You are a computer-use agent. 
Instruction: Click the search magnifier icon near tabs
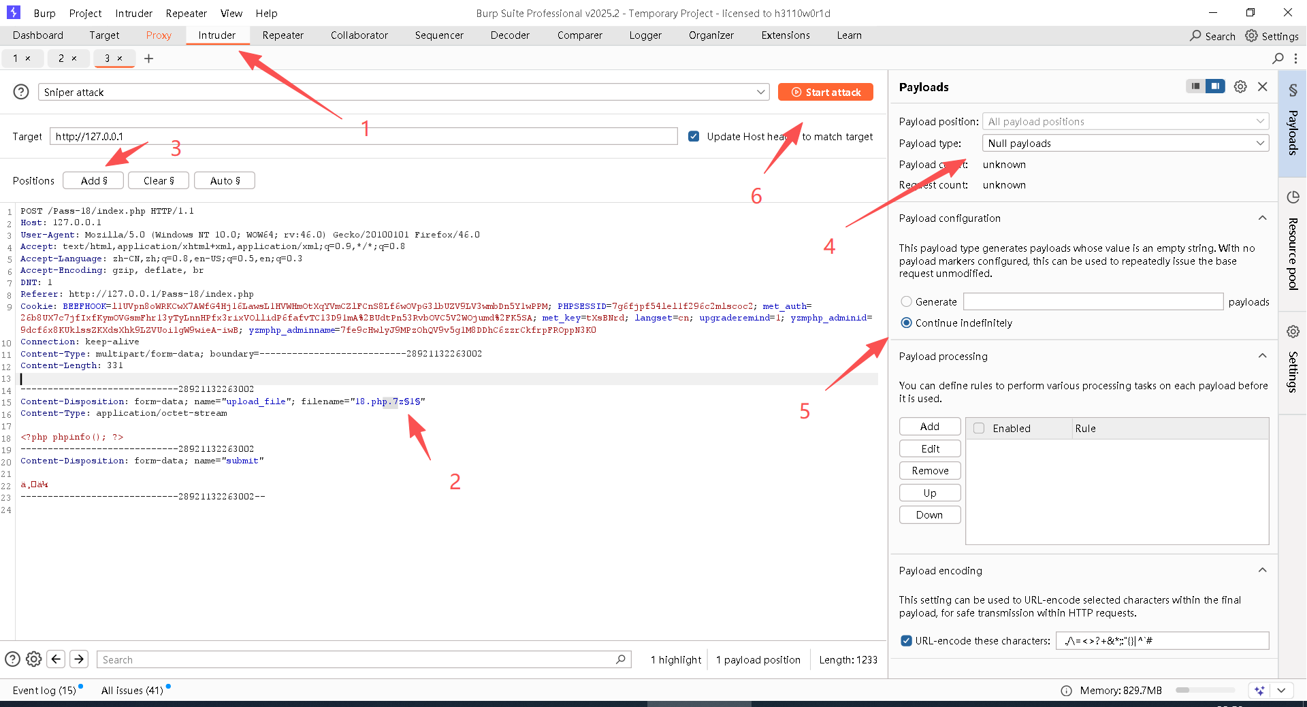1278,59
